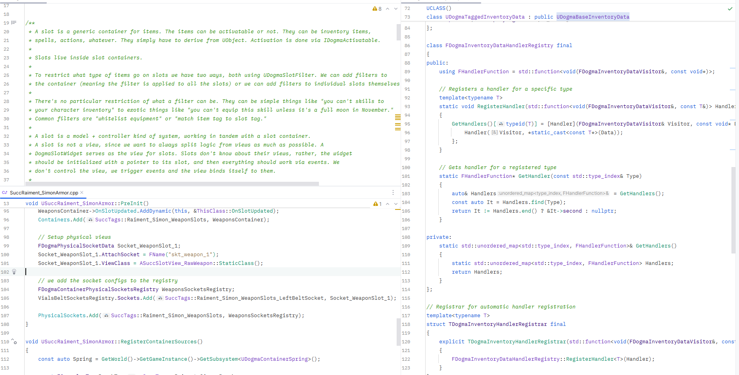739x375 pixels.
Task: Click the inlay hint icon in PhysicalSockets.Add on line 107
Action: point(106,316)
